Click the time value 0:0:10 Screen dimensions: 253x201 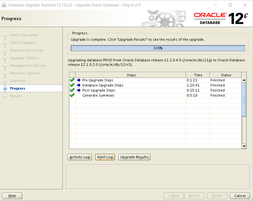192,95
